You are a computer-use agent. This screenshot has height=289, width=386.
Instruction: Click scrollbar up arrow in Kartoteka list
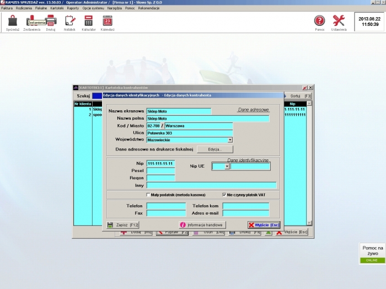(309, 103)
